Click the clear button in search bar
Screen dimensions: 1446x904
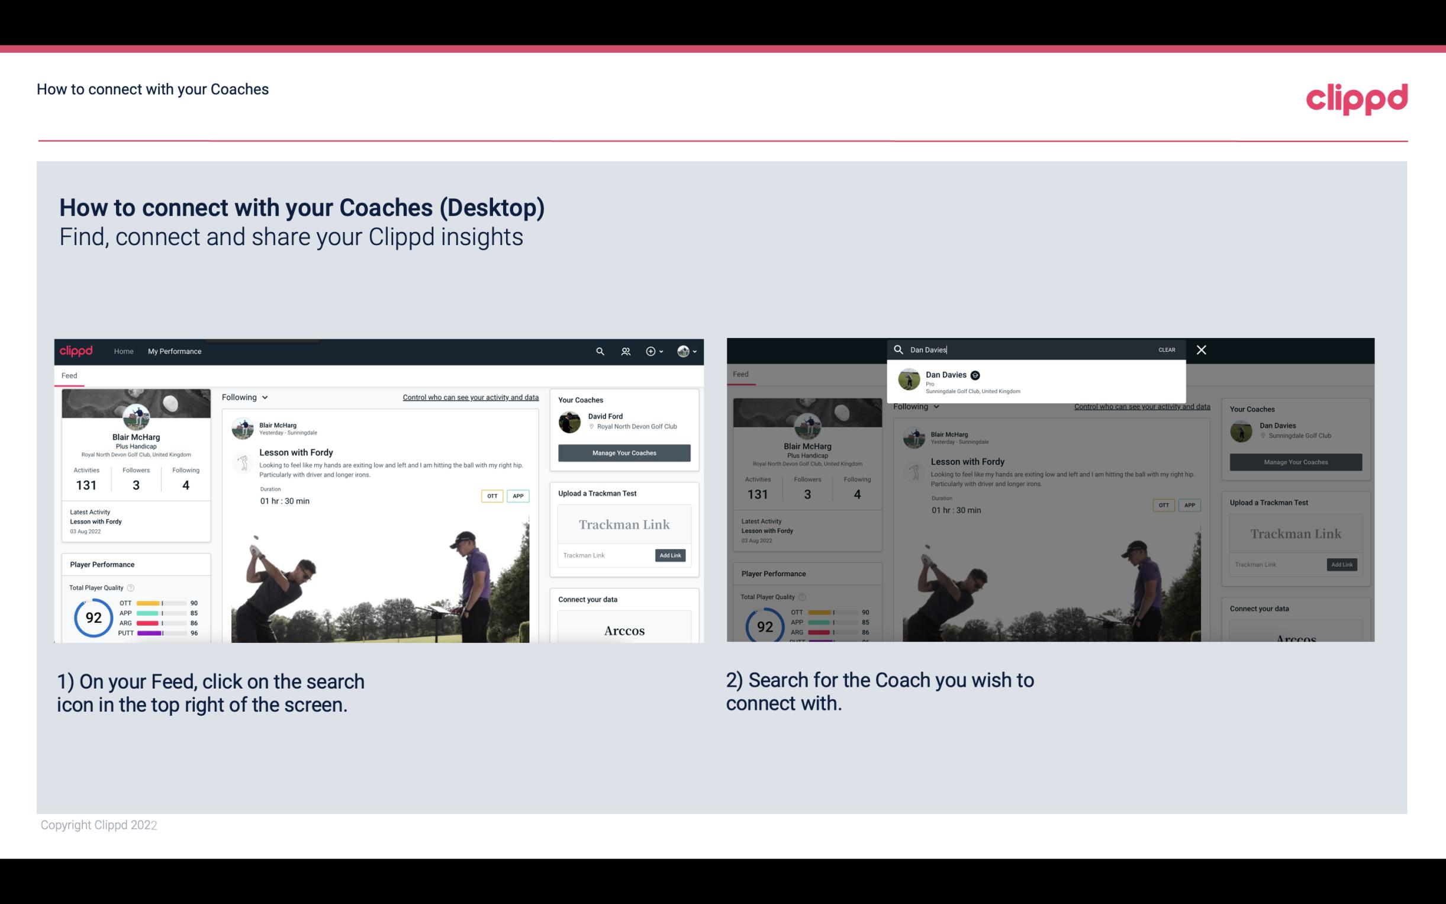coord(1166,349)
